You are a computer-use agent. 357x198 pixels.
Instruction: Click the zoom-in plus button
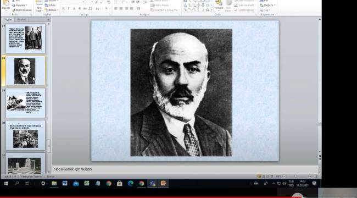(310, 177)
